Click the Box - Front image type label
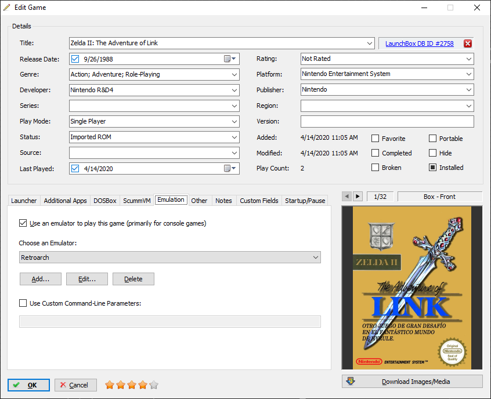491x399 pixels. click(x=439, y=197)
